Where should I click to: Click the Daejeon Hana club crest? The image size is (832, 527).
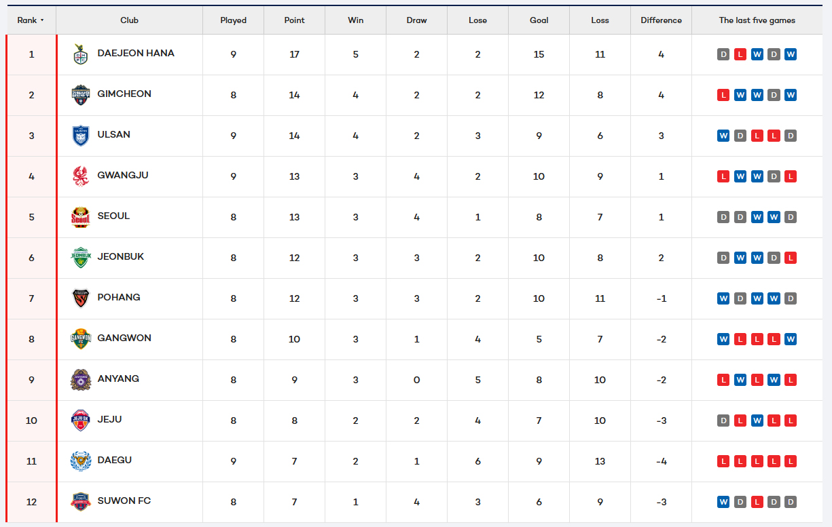point(80,54)
